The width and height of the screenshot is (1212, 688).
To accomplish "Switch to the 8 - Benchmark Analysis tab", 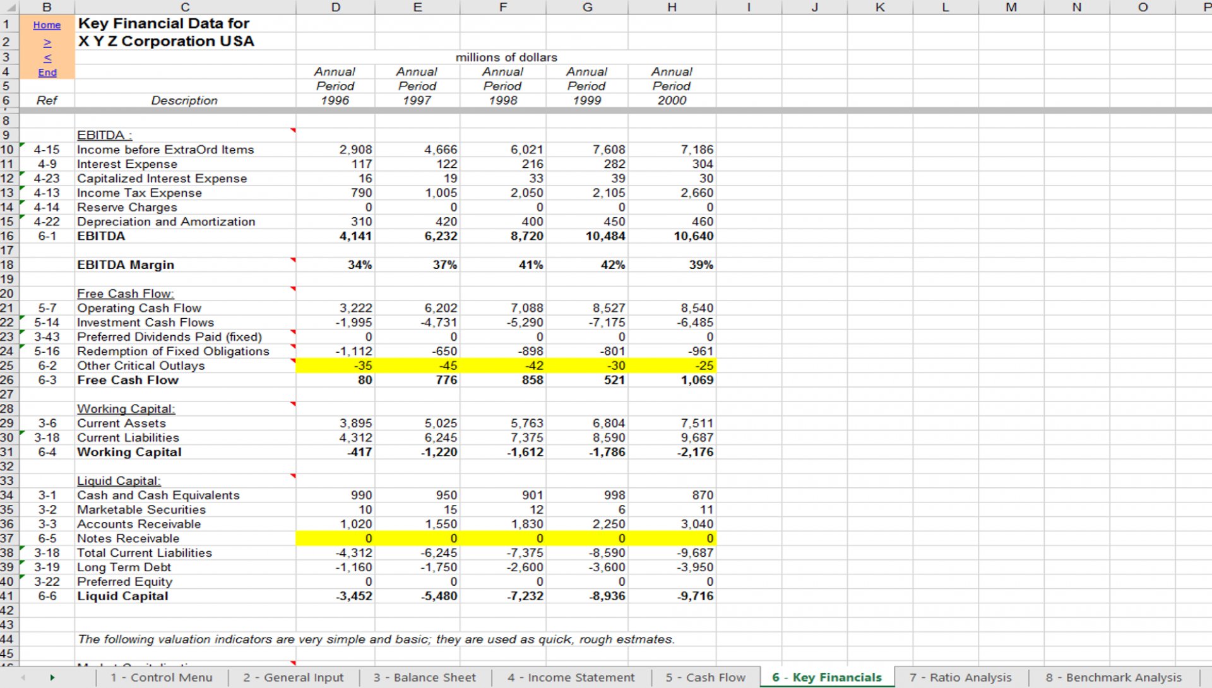I will coord(1114,677).
